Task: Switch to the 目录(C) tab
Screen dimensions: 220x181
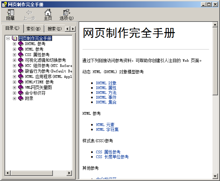Action: coord(12,28)
